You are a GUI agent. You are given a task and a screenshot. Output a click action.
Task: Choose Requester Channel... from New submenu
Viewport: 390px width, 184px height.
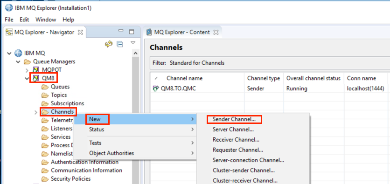(x=238, y=150)
